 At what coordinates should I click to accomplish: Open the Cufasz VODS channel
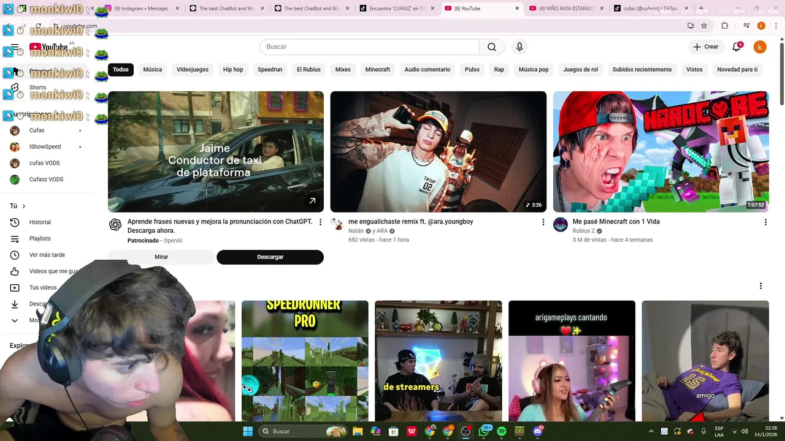coord(47,179)
